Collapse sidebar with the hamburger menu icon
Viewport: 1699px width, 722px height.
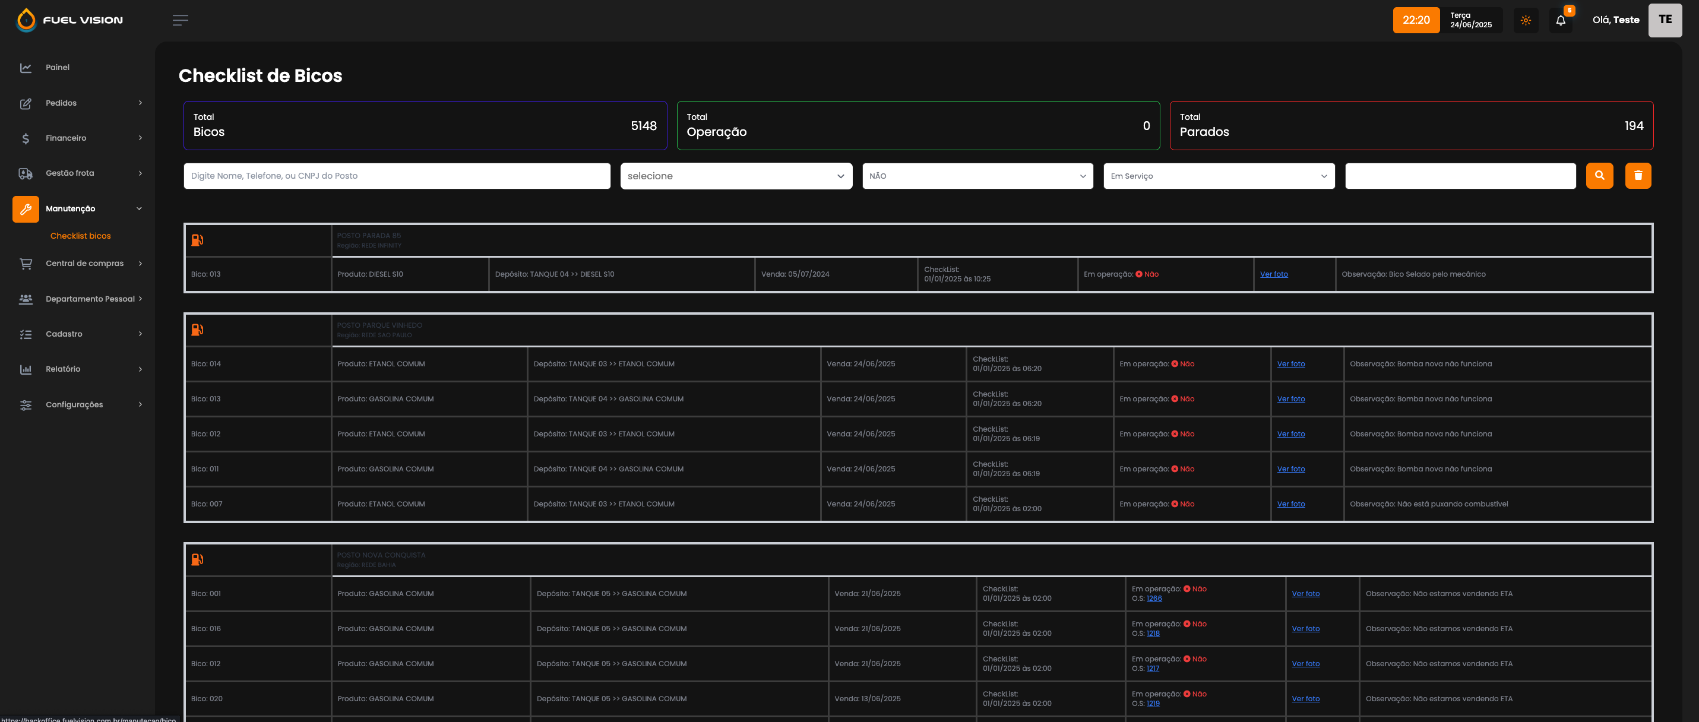coord(180,20)
